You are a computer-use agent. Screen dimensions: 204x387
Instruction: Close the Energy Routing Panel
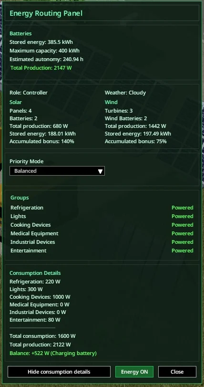(x=177, y=372)
